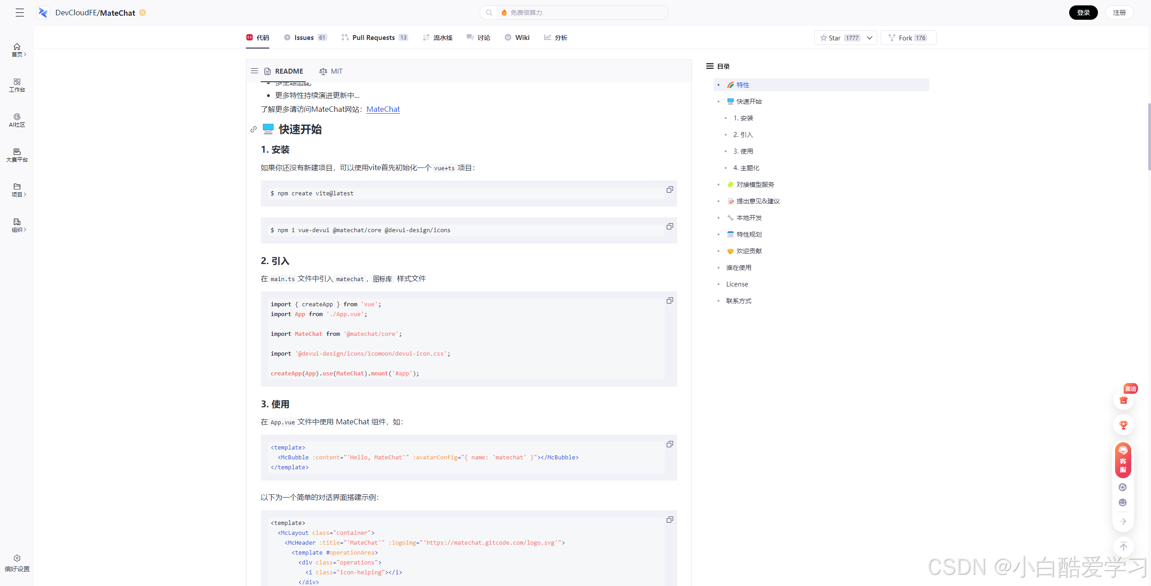Open the trophy floating icon
Screen dimensions: 1151x586
point(1123,425)
